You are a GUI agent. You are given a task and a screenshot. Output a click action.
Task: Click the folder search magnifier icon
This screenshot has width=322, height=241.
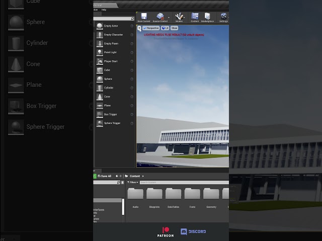[119, 182]
